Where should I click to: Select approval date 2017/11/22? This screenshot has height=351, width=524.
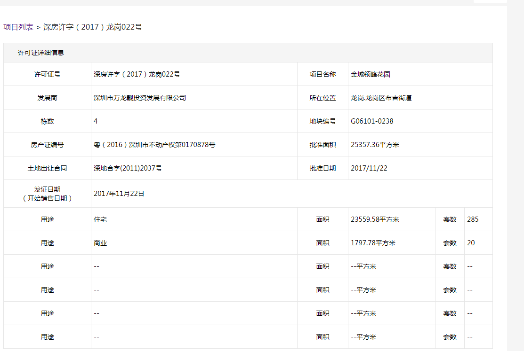369,168
